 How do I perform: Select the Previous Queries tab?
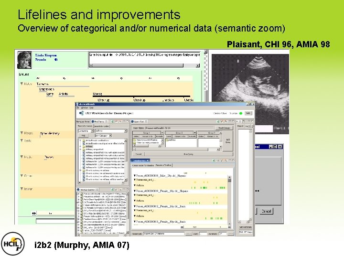(88, 190)
